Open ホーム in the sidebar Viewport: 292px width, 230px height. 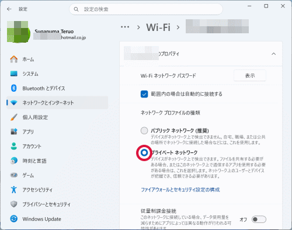[57, 59]
